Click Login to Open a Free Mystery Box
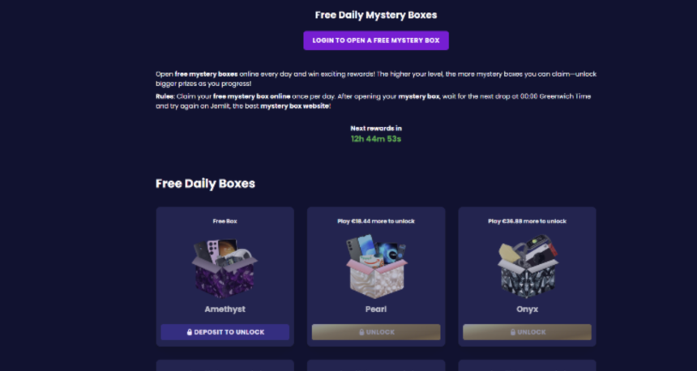 376,41
